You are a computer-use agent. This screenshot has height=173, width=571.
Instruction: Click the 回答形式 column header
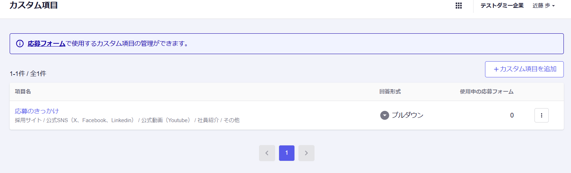(390, 92)
